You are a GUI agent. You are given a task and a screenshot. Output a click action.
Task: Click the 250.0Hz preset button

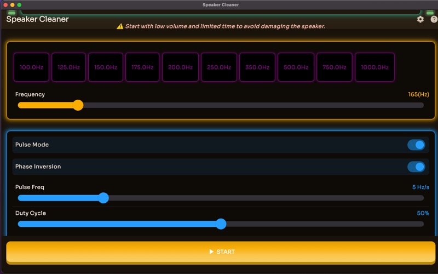(219, 67)
